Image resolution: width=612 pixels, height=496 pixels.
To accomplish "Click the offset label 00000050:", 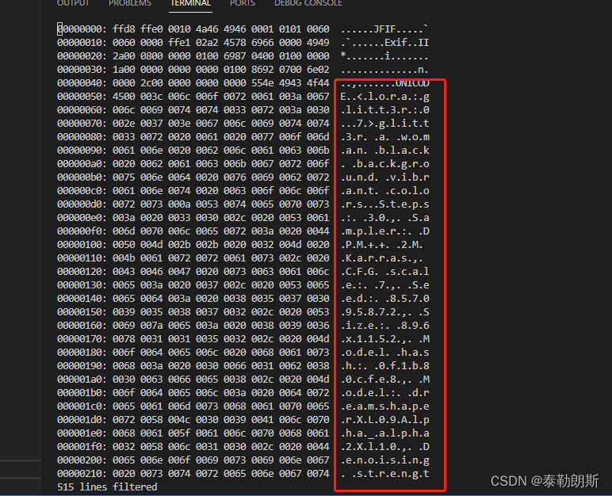I will pyautogui.click(x=82, y=96).
